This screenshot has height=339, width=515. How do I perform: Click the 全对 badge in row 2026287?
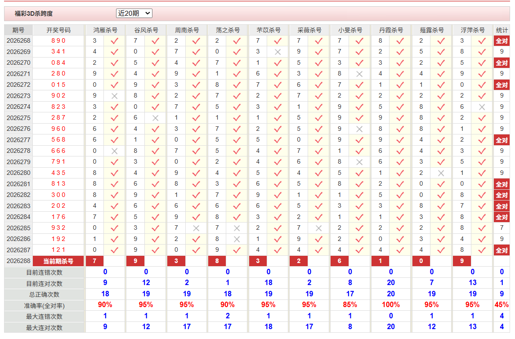(502, 250)
